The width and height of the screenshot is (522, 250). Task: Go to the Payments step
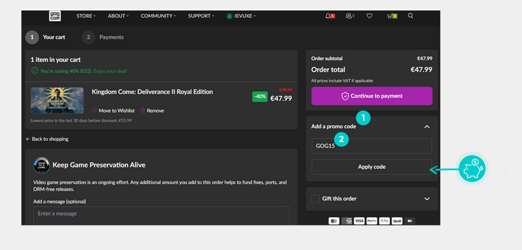pyautogui.click(x=103, y=37)
